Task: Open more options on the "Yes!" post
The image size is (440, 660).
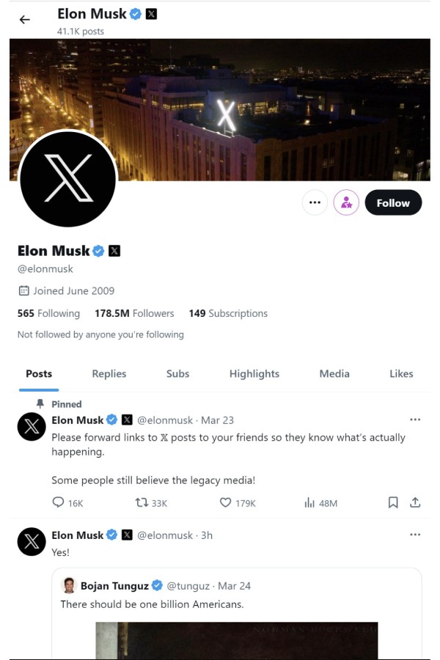Action: click(x=415, y=535)
